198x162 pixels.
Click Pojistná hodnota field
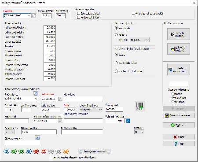[x=115, y=121]
